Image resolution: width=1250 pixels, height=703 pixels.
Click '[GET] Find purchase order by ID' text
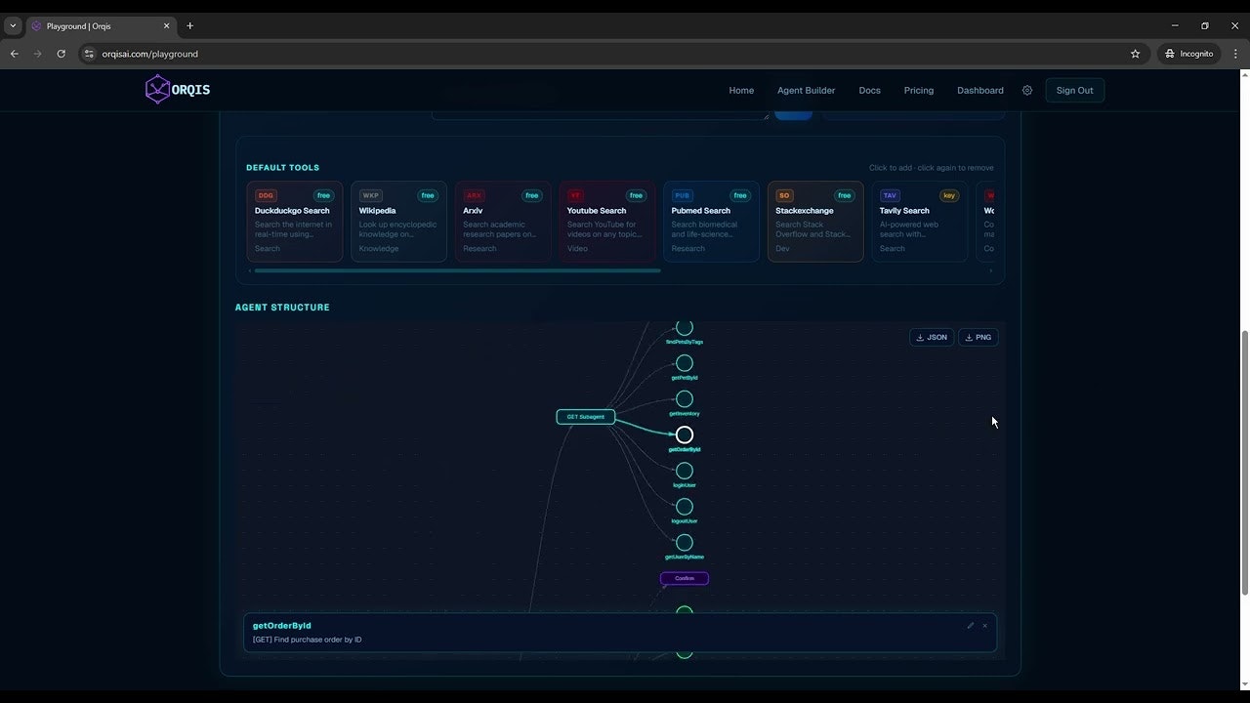click(x=308, y=640)
